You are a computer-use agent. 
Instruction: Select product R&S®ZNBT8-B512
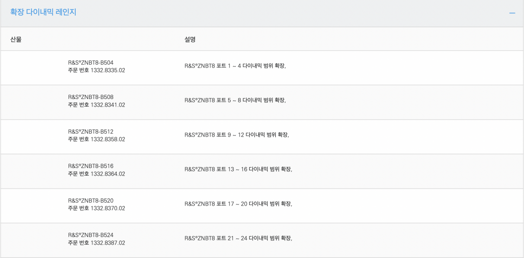pyautogui.click(x=91, y=131)
